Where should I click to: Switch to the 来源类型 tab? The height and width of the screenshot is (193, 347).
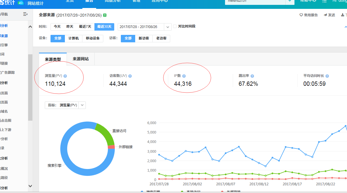pos(53,59)
